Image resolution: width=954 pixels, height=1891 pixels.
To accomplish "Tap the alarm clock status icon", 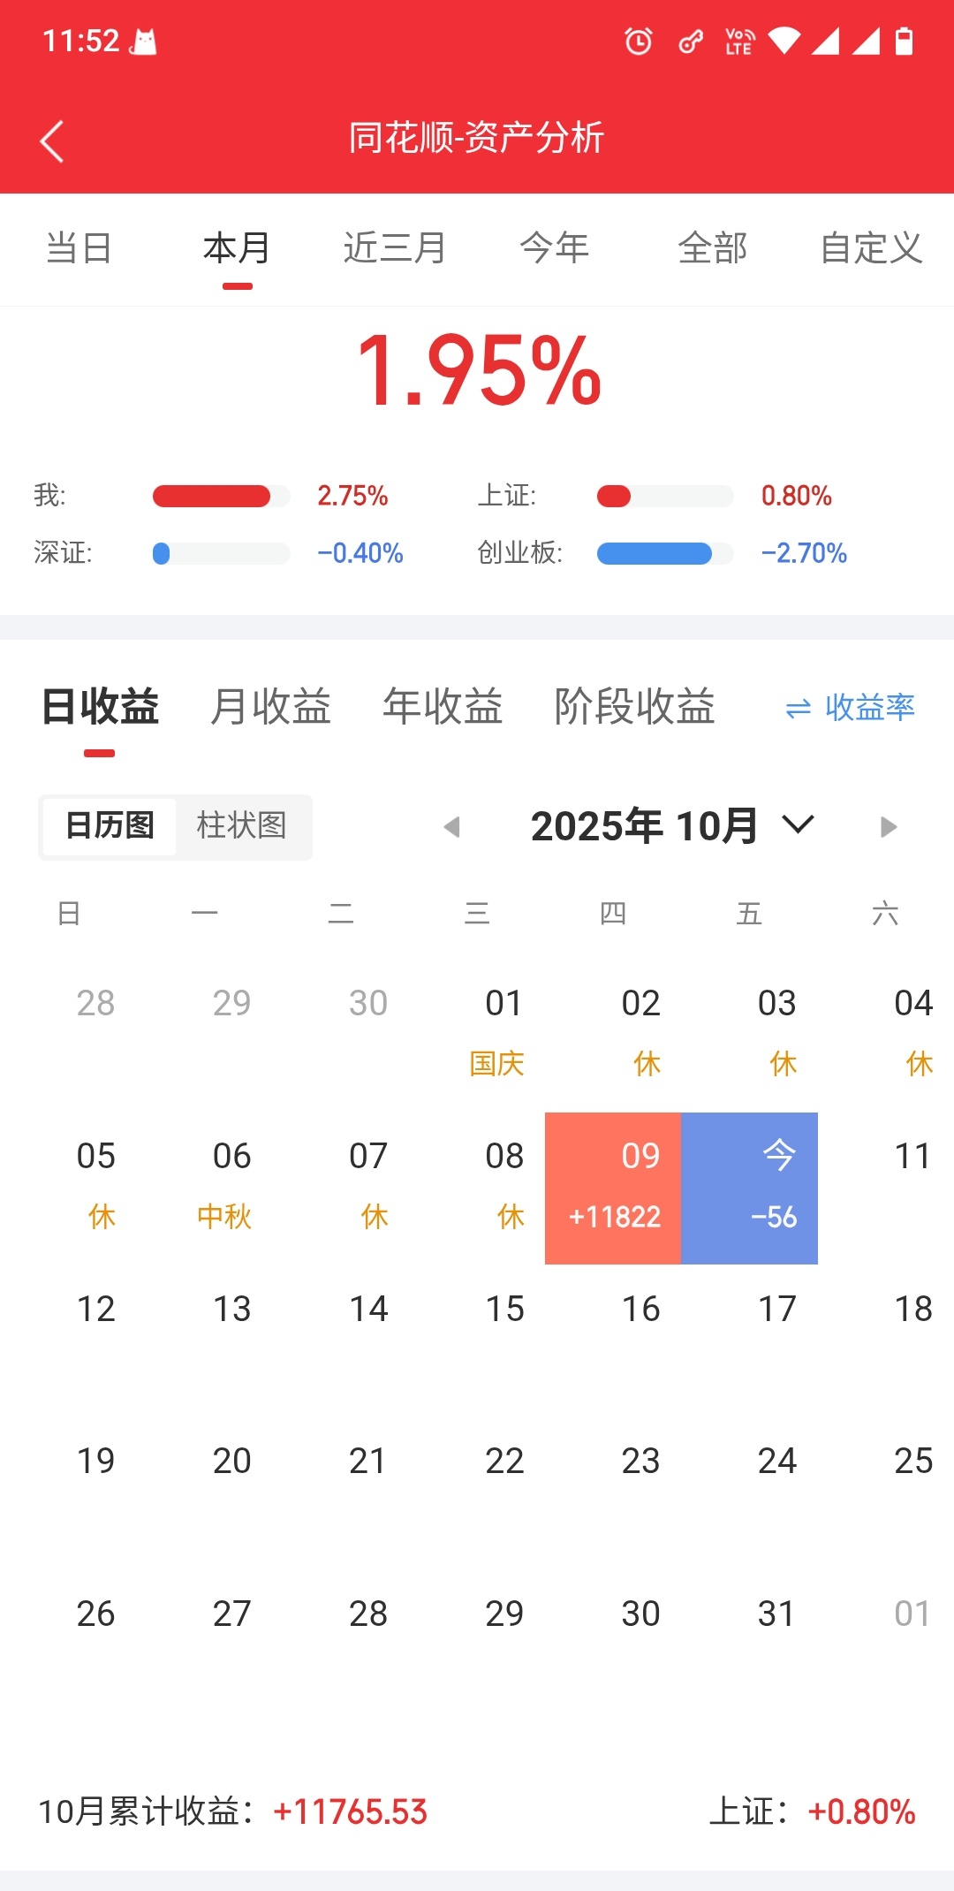I will (638, 42).
